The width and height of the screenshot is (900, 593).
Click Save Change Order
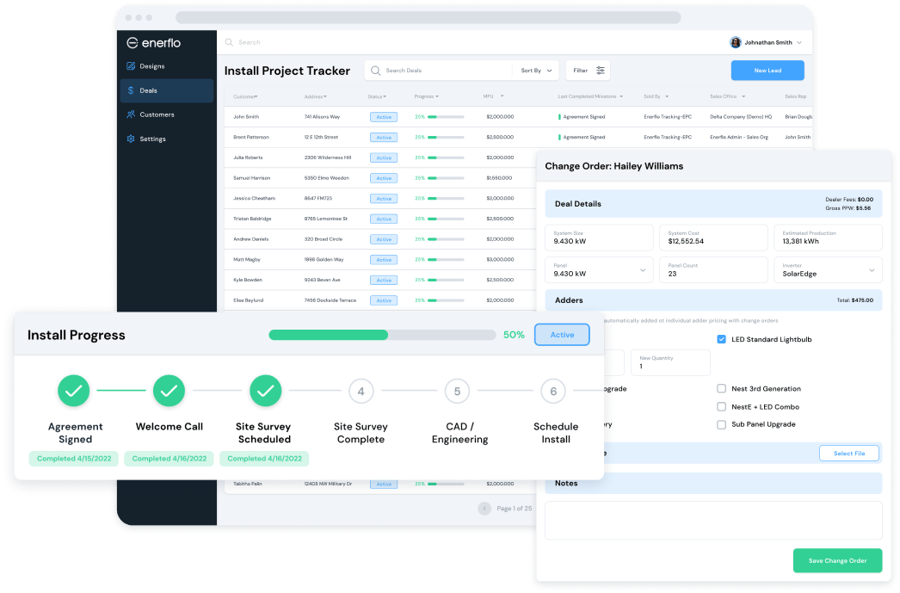point(837,560)
